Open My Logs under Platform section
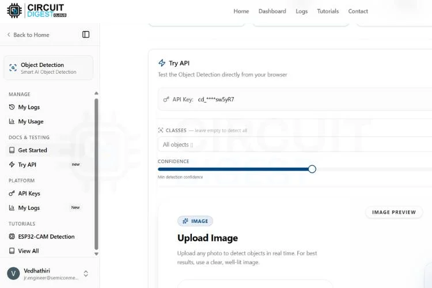Viewport: 432px width, 288px height. [x=29, y=207]
